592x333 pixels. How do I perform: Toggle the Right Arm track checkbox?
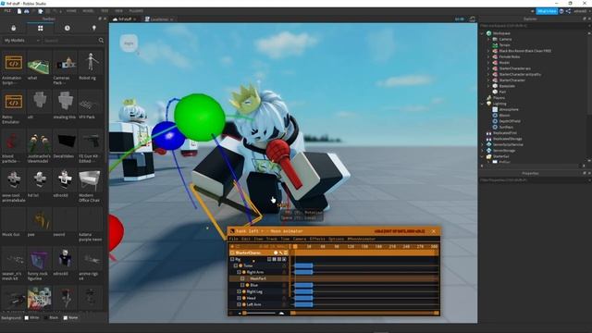239,272
